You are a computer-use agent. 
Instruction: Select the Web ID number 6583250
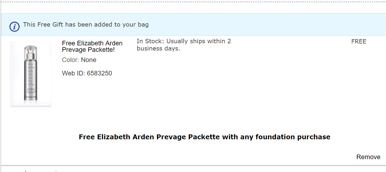pyautogui.click(x=99, y=73)
